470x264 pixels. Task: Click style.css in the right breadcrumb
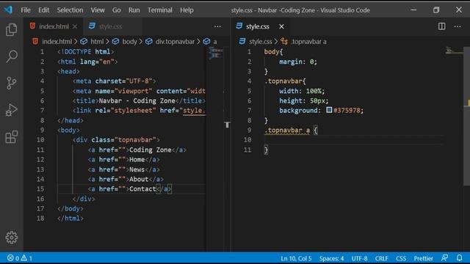click(x=261, y=42)
